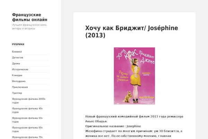Open Французские фильмы 40х годов category
Viewport: 208px width, 139px height.
point(27,110)
